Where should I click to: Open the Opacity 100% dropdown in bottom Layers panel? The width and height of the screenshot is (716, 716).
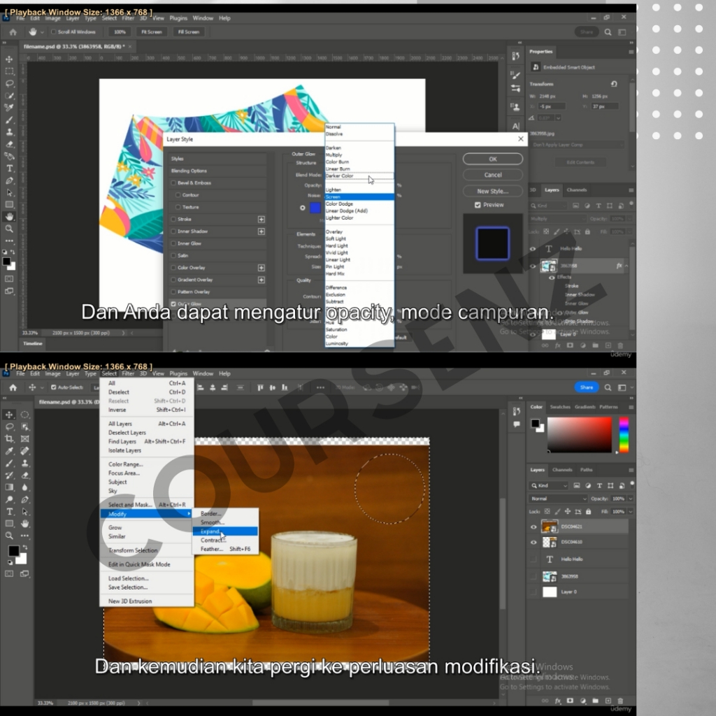631,499
